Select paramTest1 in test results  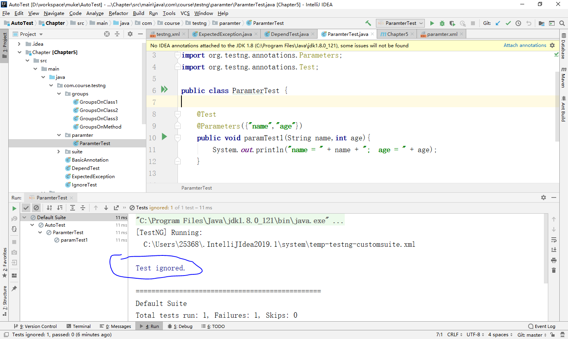pos(74,240)
